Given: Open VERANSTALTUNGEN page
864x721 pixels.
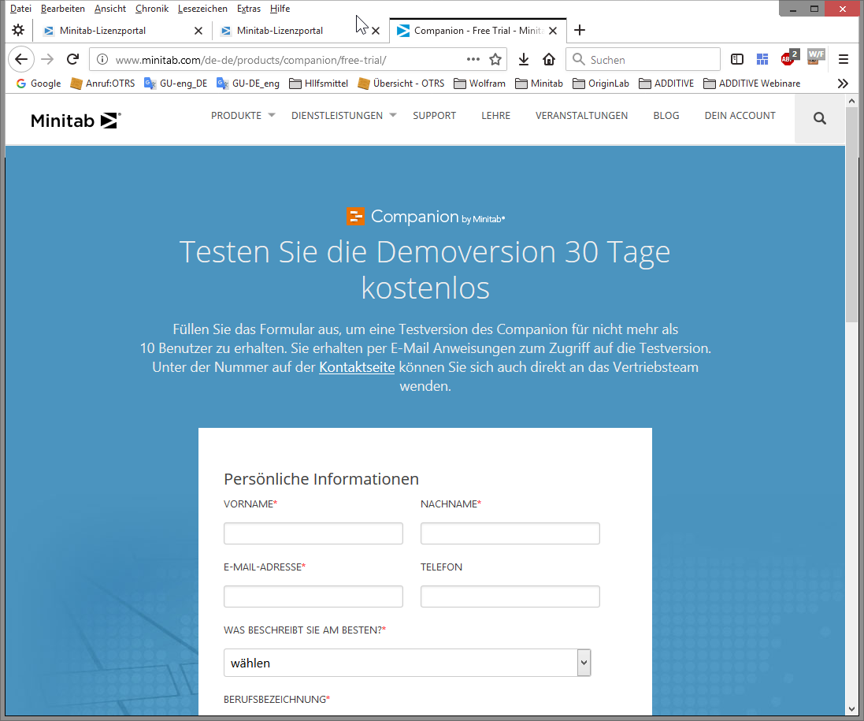Looking at the screenshot, I should click(x=581, y=115).
